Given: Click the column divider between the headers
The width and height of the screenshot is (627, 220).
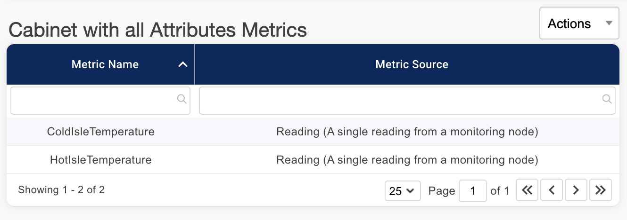Looking at the screenshot, I should [x=195, y=64].
